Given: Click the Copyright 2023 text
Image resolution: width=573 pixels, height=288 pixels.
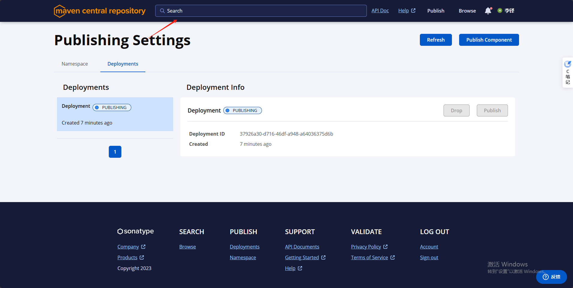Looking at the screenshot, I should pos(134,268).
